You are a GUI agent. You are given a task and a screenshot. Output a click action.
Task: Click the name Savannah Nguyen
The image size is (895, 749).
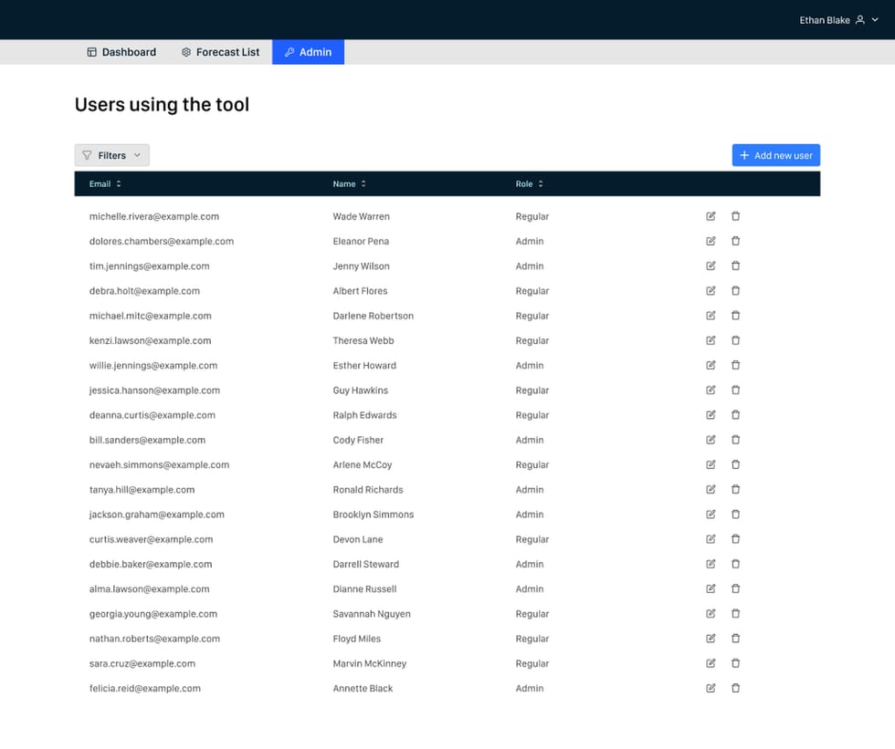[x=372, y=614]
